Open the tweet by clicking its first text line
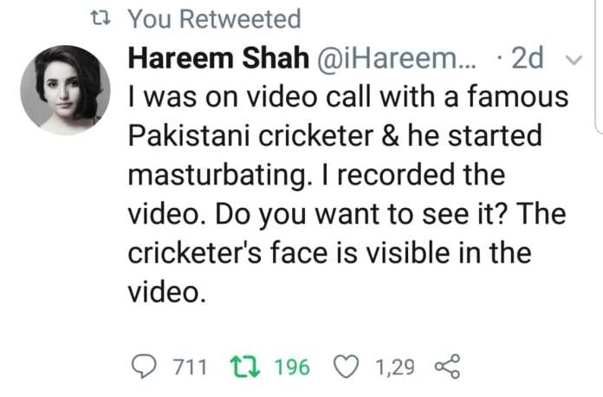 point(347,97)
